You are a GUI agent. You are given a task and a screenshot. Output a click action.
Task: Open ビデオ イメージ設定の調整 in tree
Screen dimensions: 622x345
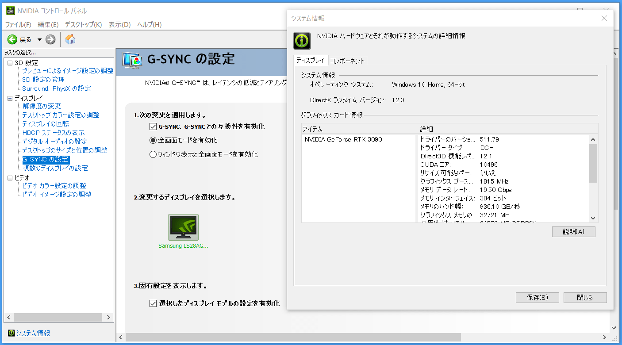pyautogui.click(x=57, y=195)
